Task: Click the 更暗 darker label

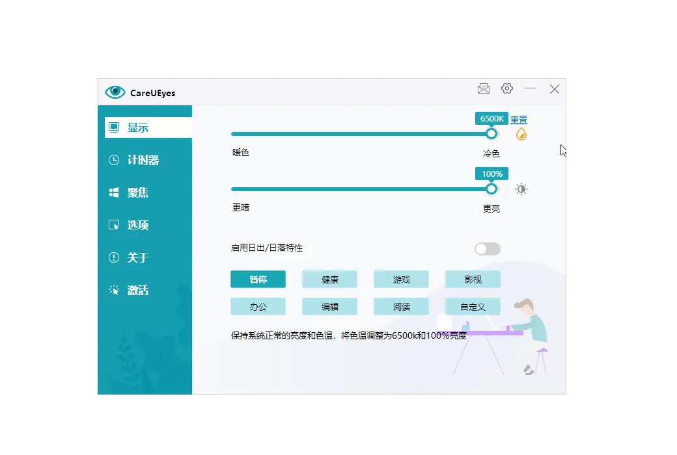Action: click(x=240, y=207)
